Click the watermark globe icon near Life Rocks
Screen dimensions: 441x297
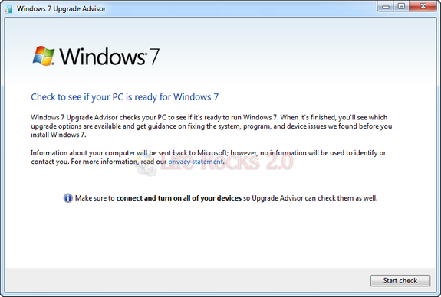(x=146, y=165)
